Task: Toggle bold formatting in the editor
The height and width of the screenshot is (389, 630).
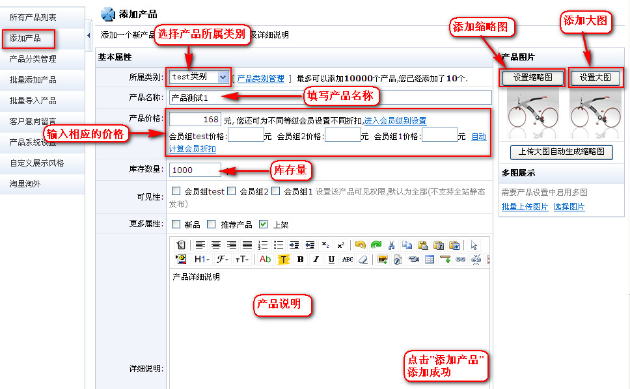Action: pos(300,260)
